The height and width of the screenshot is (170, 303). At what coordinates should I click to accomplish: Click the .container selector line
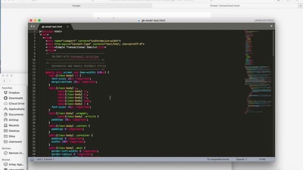tap(71, 136)
